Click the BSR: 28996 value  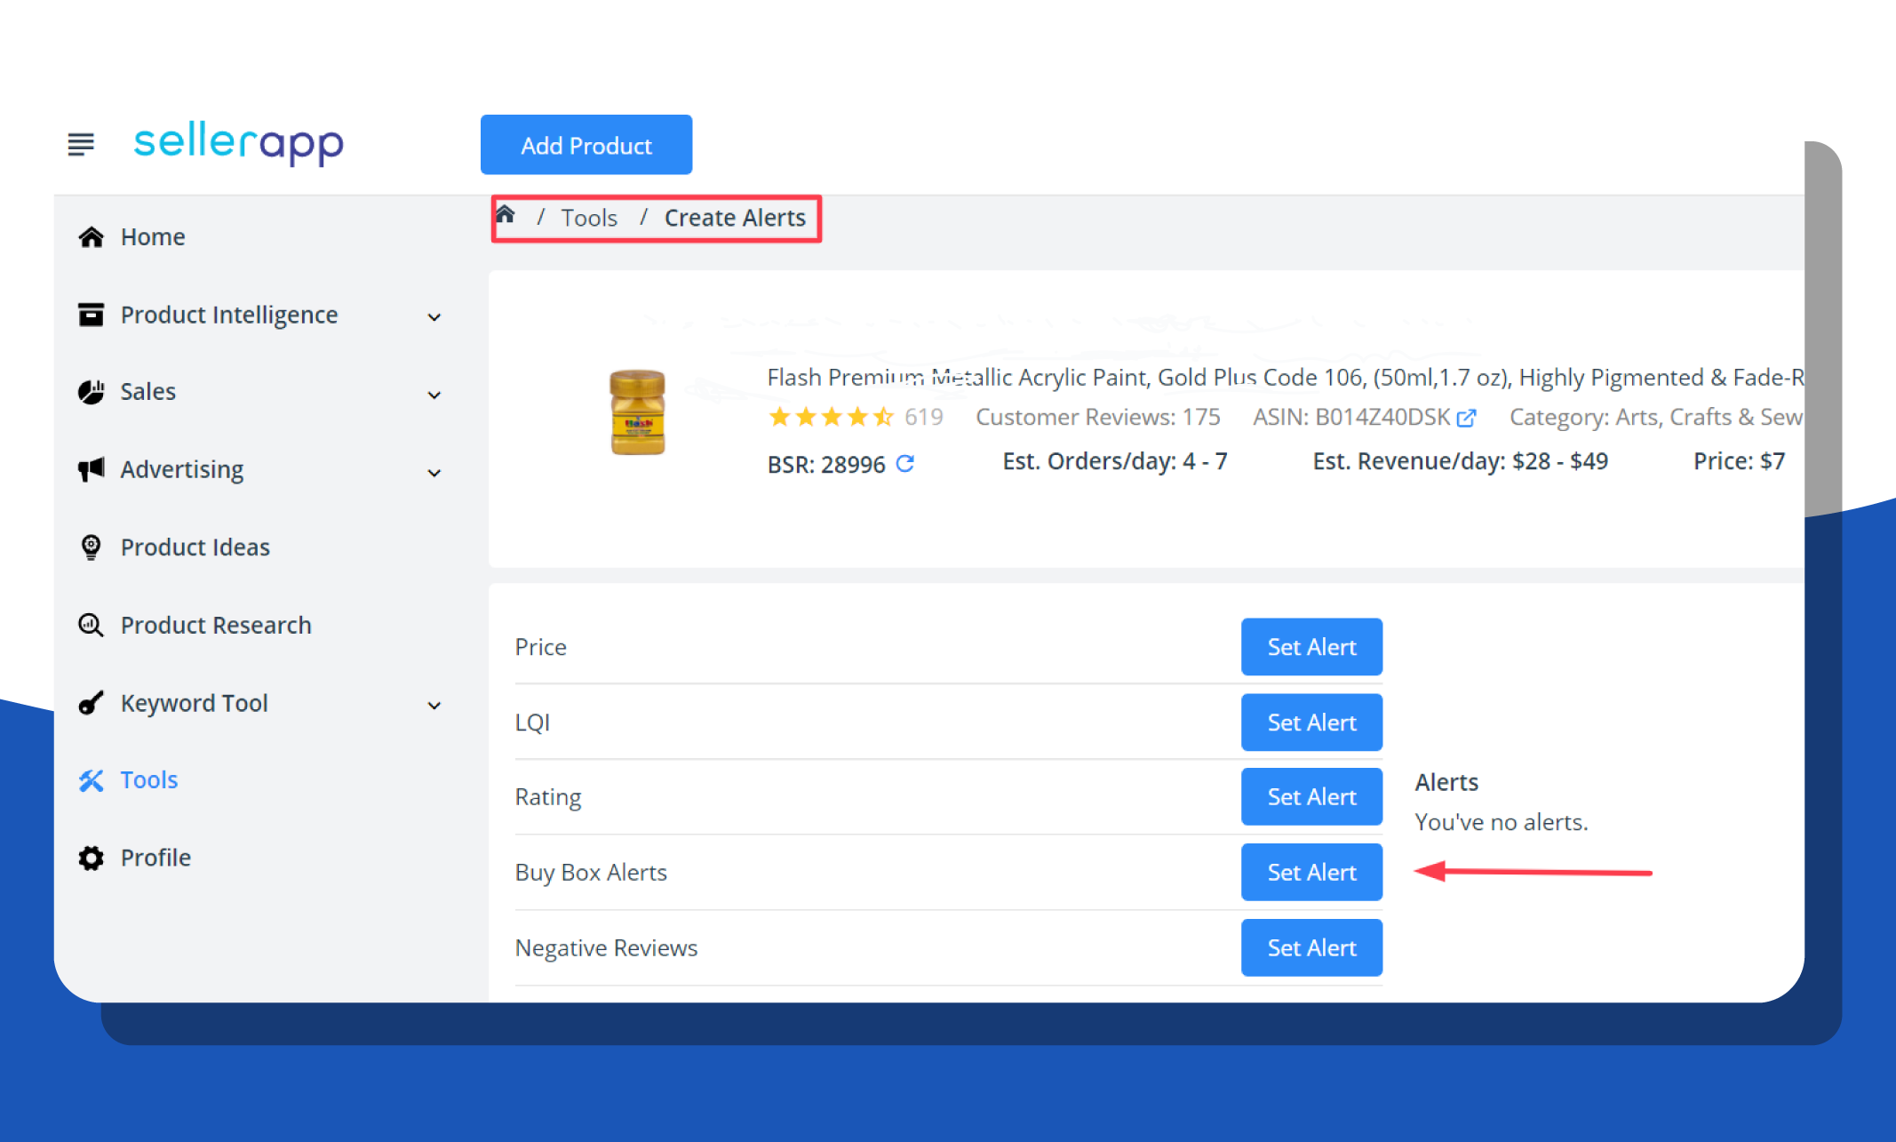click(x=826, y=464)
